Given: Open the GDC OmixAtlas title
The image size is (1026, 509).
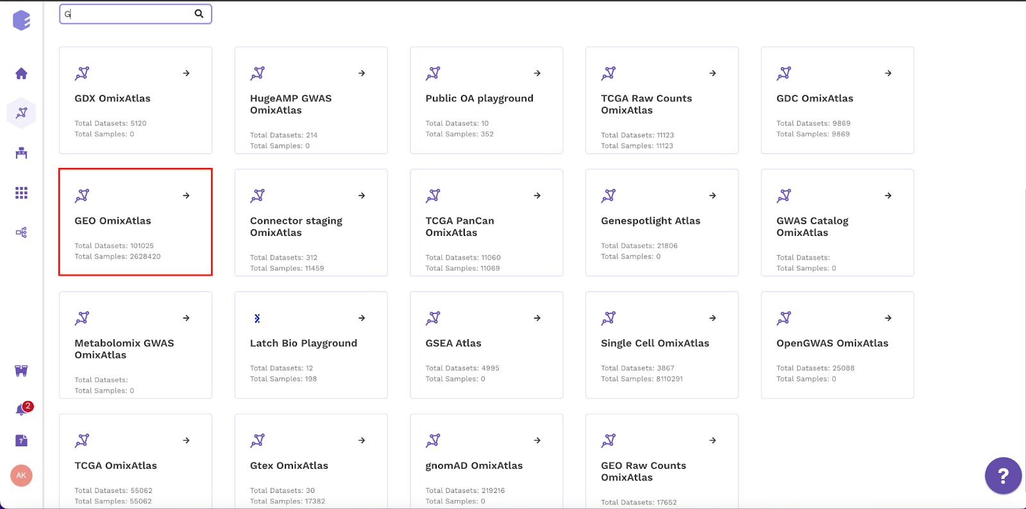Looking at the screenshot, I should click(814, 98).
